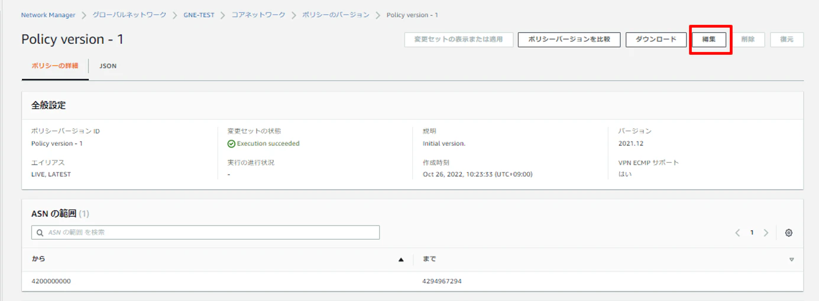Open the ASN table settings gear icon
Screen dimensions: 819x301
coord(788,233)
